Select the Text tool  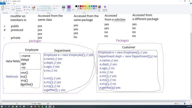pos(29,7)
